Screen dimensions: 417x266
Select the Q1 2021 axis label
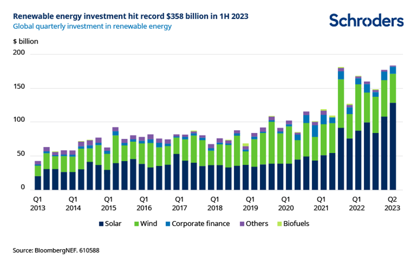click(x=321, y=203)
